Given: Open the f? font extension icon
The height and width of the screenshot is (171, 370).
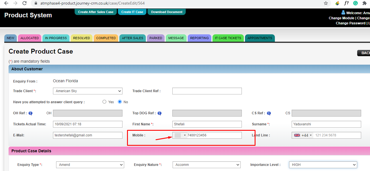Looking at the screenshot, I should coord(346,3).
